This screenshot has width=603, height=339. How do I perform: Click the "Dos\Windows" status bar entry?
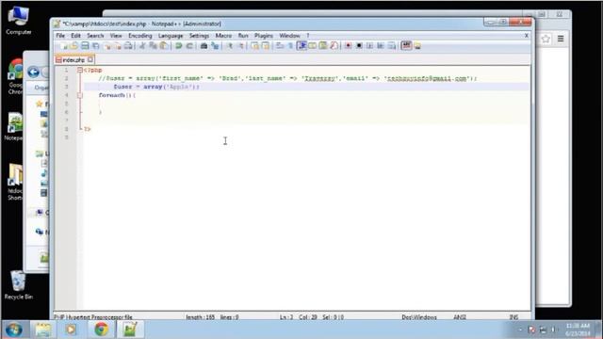tap(419, 317)
